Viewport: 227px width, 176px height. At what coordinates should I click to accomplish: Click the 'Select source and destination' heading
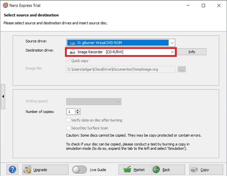pos(31,15)
